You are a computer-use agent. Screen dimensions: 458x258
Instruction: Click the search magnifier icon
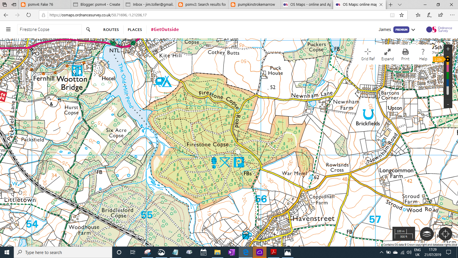88,29
